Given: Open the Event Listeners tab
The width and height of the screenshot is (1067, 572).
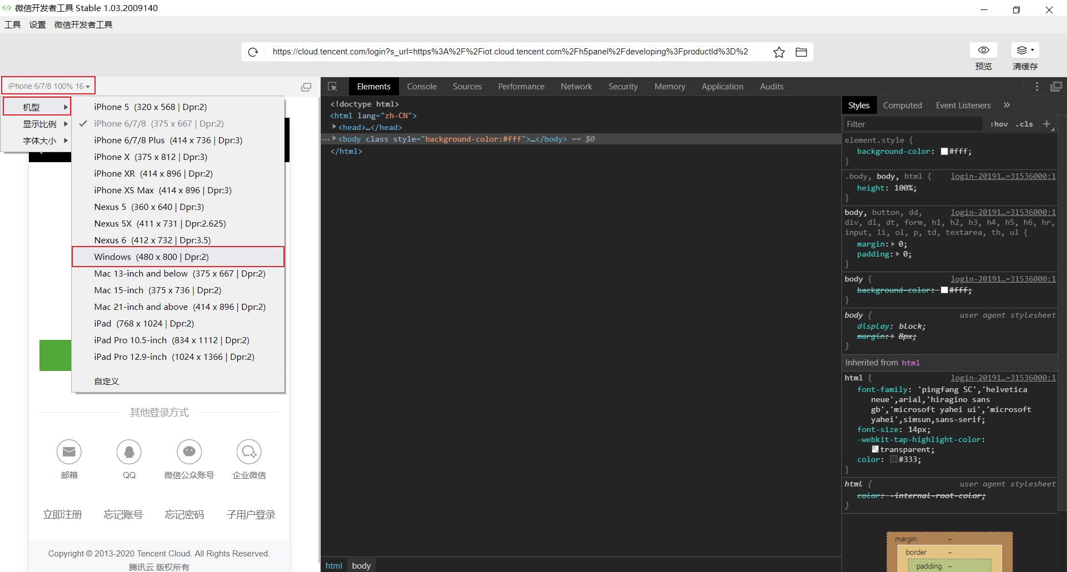Looking at the screenshot, I should (963, 105).
